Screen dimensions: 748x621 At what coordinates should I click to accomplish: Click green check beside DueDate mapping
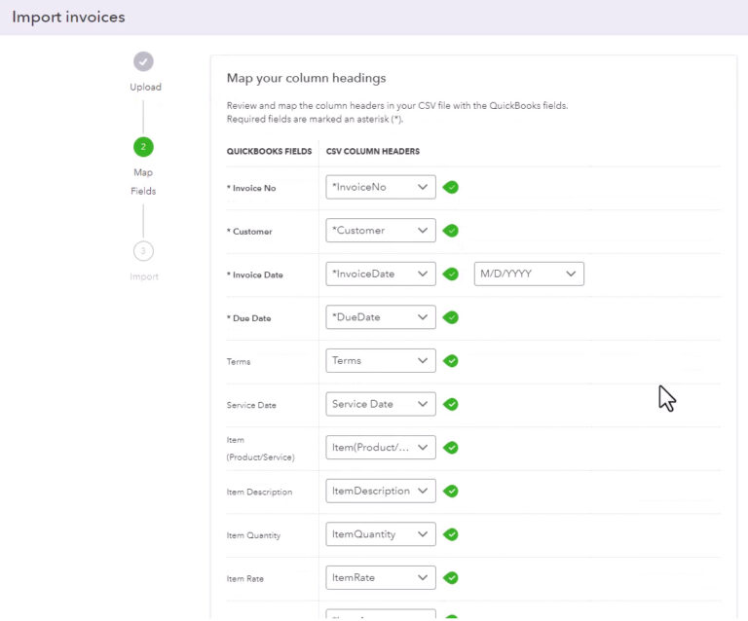point(450,317)
